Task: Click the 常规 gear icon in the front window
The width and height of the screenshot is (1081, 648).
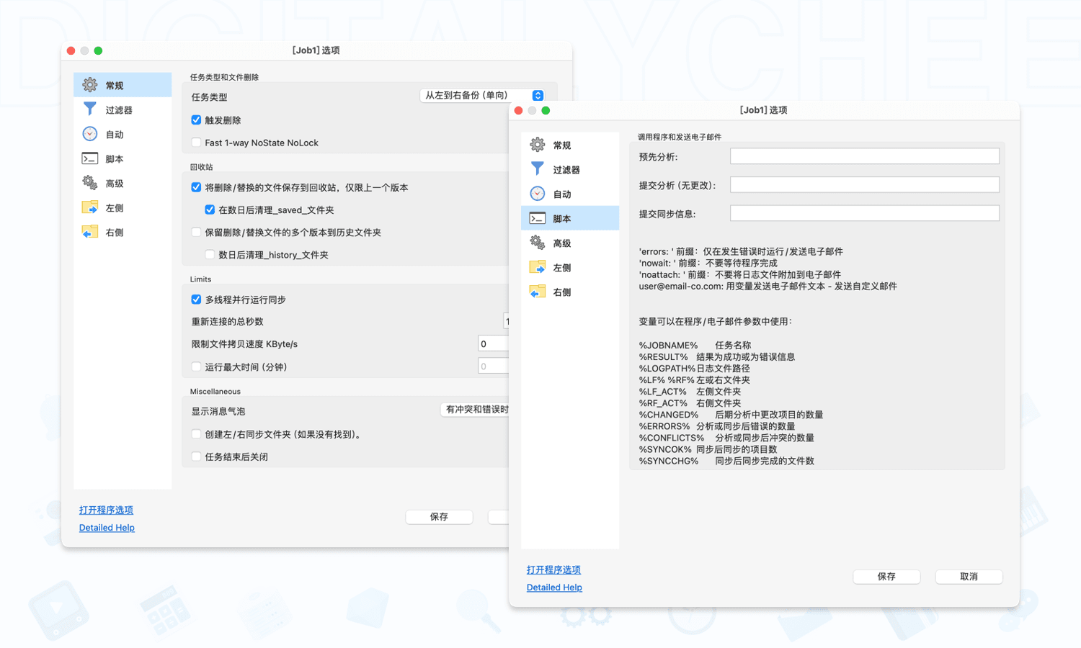Action: click(538, 145)
